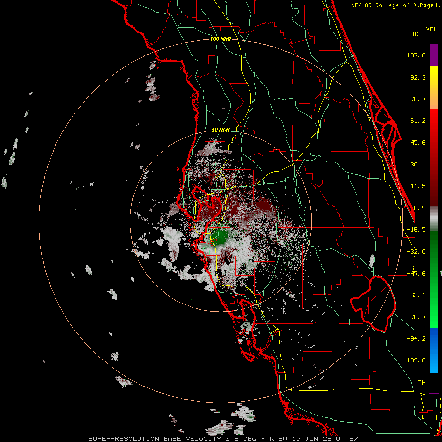Click the 76.7 velocity scale value

418,99
